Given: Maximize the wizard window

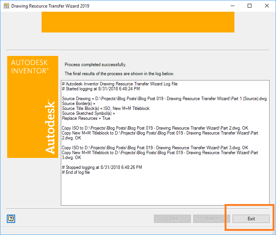Looking at the screenshot, I should click(250, 6).
